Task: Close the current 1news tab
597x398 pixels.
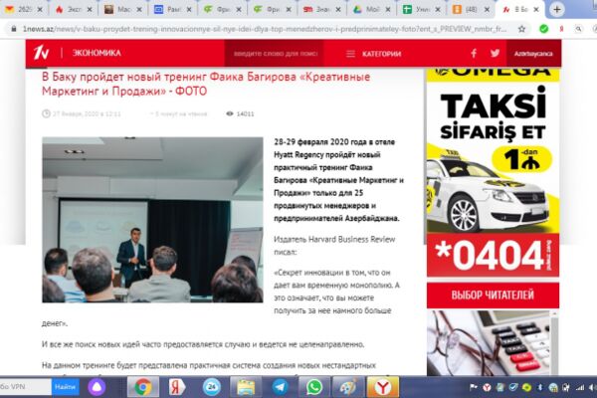Action: [x=536, y=10]
